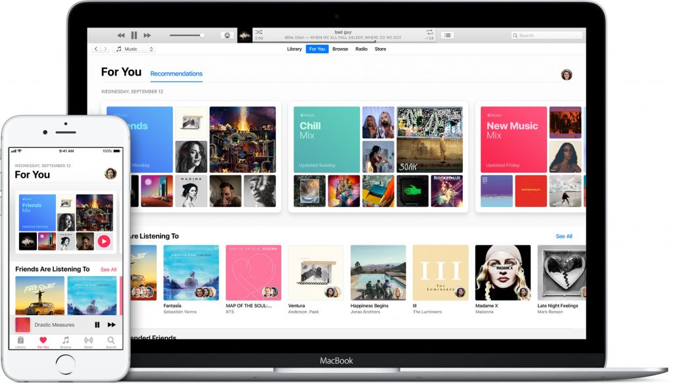Toggle repeat in the now playing bar

[x=429, y=32]
